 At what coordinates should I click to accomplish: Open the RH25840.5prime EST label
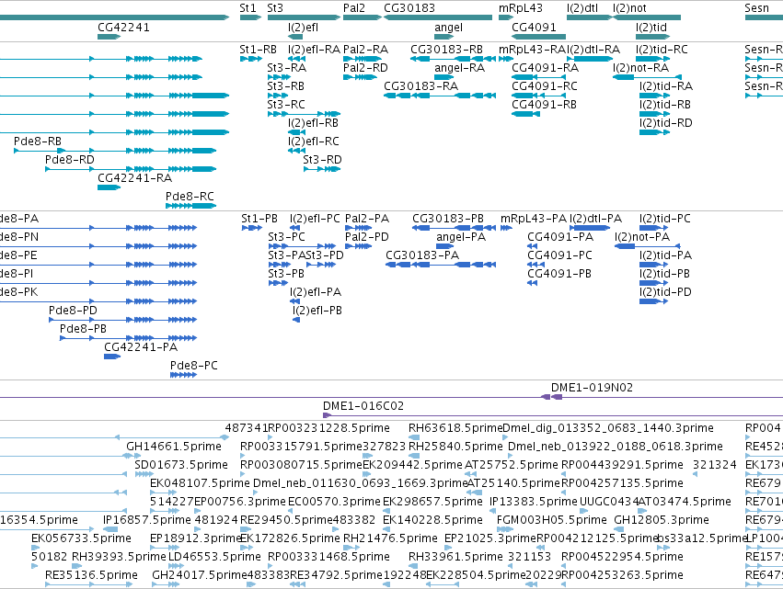click(455, 447)
